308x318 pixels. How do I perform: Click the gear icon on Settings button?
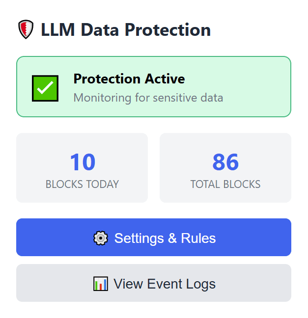point(101,238)
